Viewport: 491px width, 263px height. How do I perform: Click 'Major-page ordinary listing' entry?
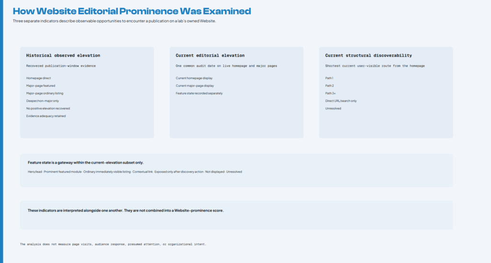(x=45, y=93)
